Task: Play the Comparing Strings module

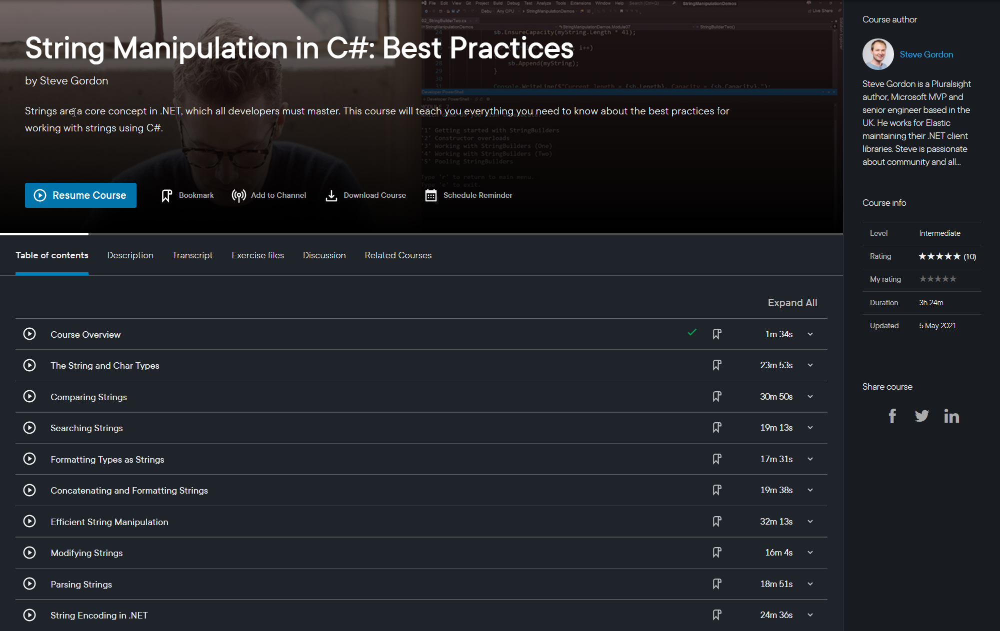Action: pos(29,397)
